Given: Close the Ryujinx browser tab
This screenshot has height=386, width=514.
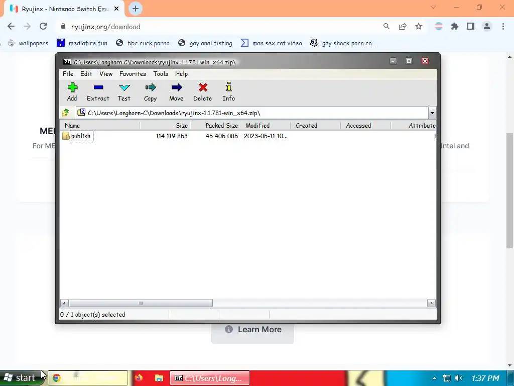Looking at the screenshot, I should pos(116,9).
